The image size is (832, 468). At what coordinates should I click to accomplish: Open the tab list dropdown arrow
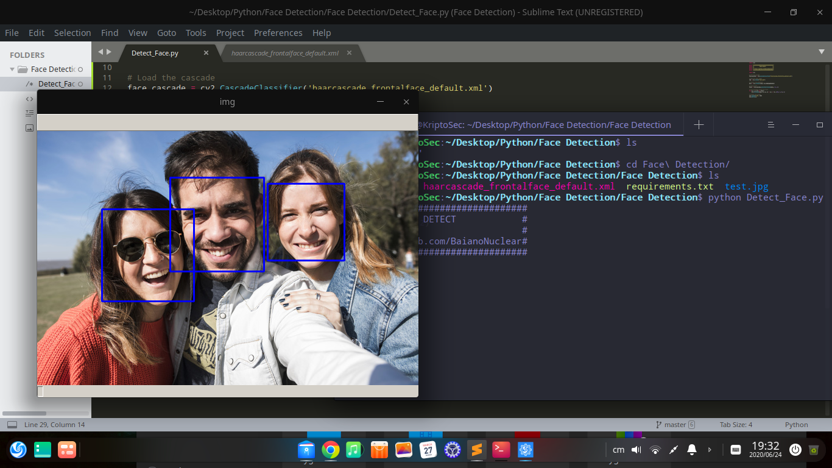[x=822, y=52]
